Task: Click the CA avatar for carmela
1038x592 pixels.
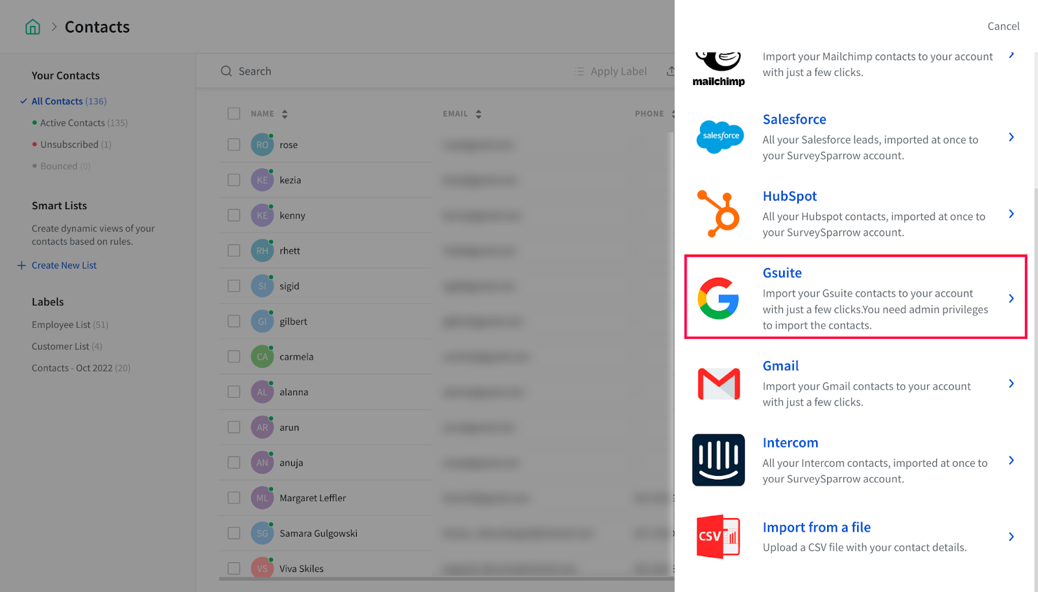Action: pos(262,356)
